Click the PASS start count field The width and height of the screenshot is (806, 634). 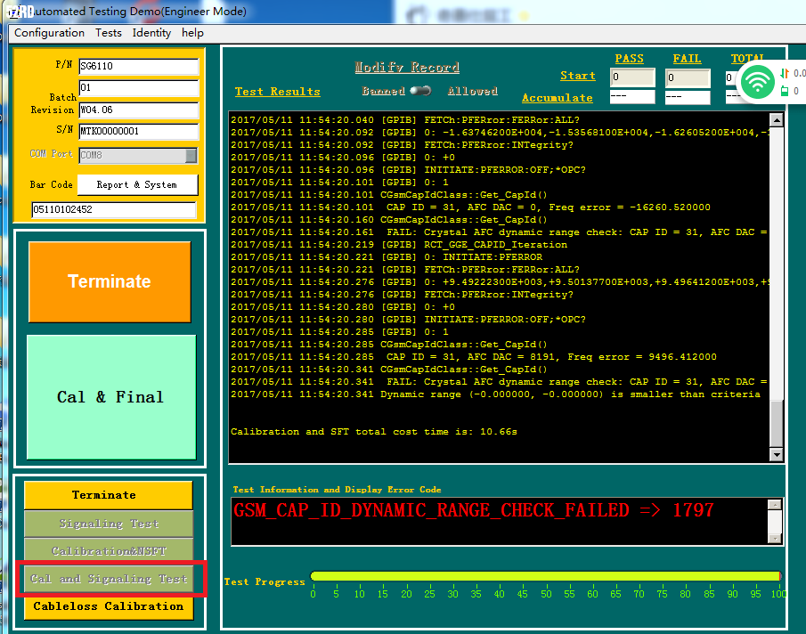point(632,77)
